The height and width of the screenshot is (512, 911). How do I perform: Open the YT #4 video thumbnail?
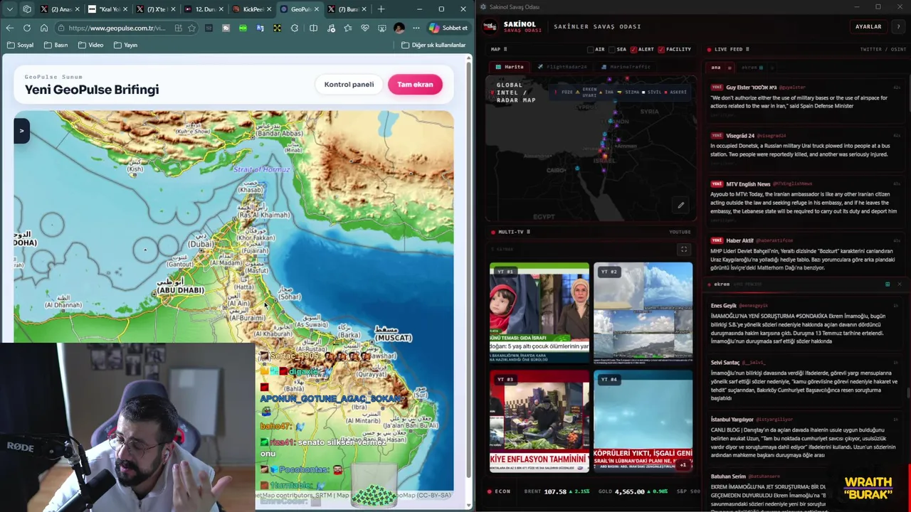643,420
